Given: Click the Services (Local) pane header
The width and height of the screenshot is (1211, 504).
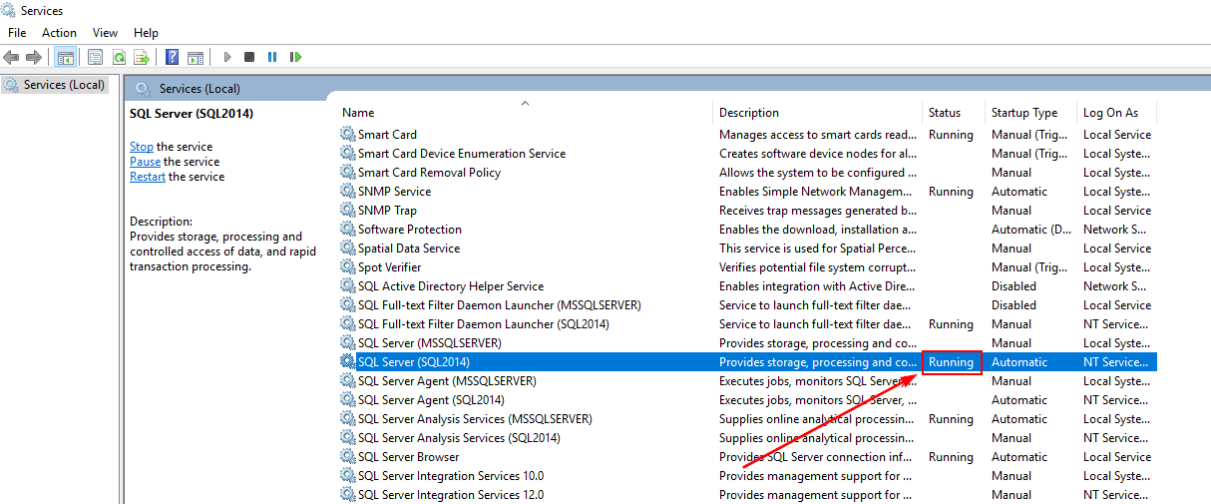Looking at the screenshot, I should click(x=200, y=89).
